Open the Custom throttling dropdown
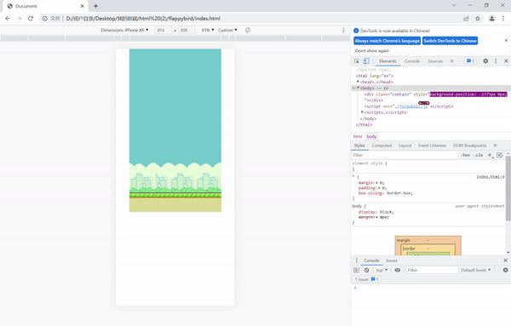 [227, 30]
